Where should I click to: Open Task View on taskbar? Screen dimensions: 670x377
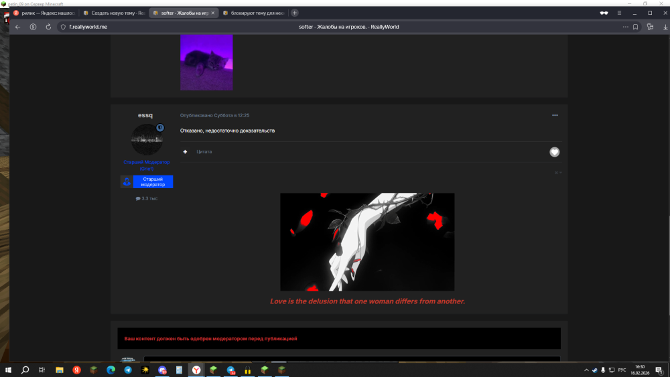(x=42, y=370)
